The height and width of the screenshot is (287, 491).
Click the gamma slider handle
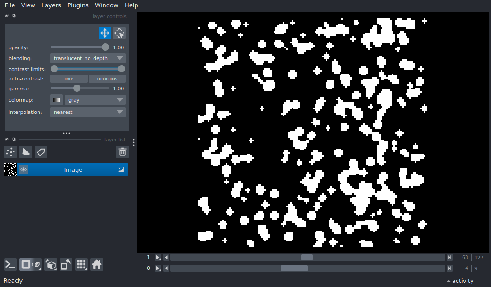[x=77, y=89]
